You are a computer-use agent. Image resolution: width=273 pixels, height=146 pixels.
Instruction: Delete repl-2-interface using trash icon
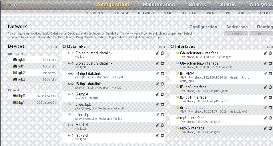pos(270,128)
